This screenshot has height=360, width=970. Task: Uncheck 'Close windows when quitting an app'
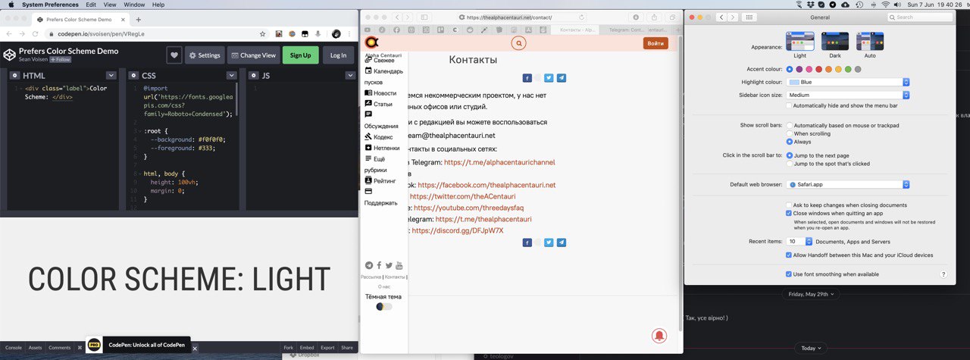click(789, 213)
